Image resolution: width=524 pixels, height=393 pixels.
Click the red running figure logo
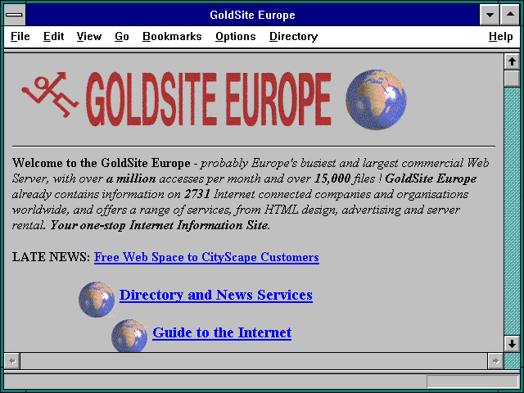tap(50, 94)
